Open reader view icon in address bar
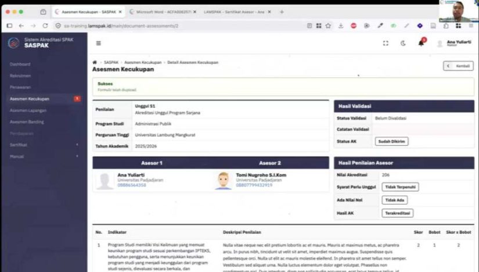The width and height of the screenshot is (479, 272). click(309, 26)
